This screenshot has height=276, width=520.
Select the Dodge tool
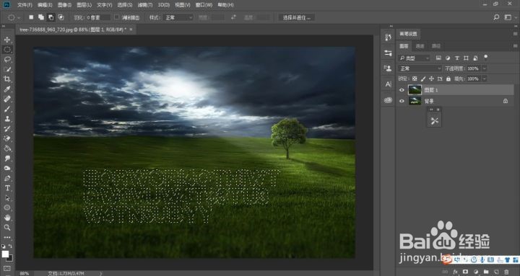(x=7, y=168)
